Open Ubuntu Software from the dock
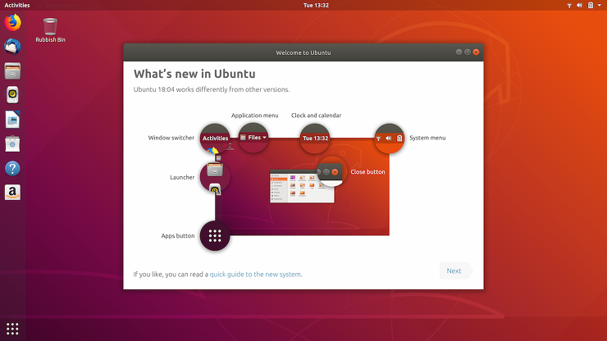Viewport: 607px width, 341px height. click(x=12, y=143)
